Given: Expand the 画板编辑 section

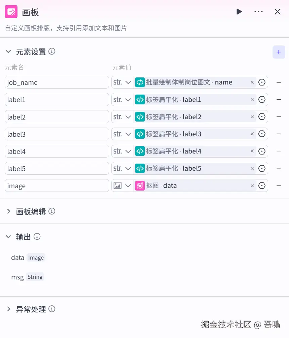Looking at the screenshot, I should click(9, 211).
